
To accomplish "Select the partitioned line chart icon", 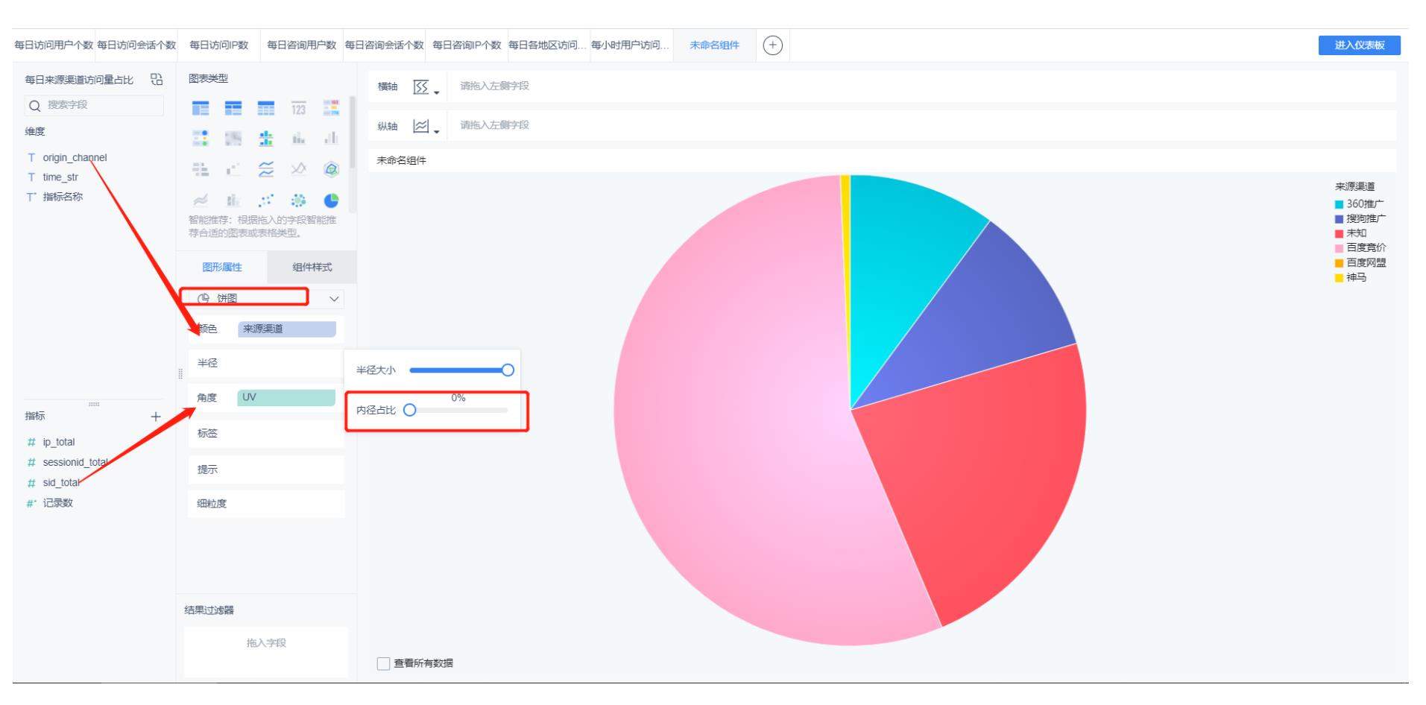I will pyautogui.click(x=266, y=169).
